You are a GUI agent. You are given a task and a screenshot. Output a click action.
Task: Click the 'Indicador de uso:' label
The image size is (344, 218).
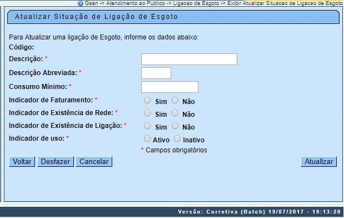pyautogui.click(x=37, y=138)
